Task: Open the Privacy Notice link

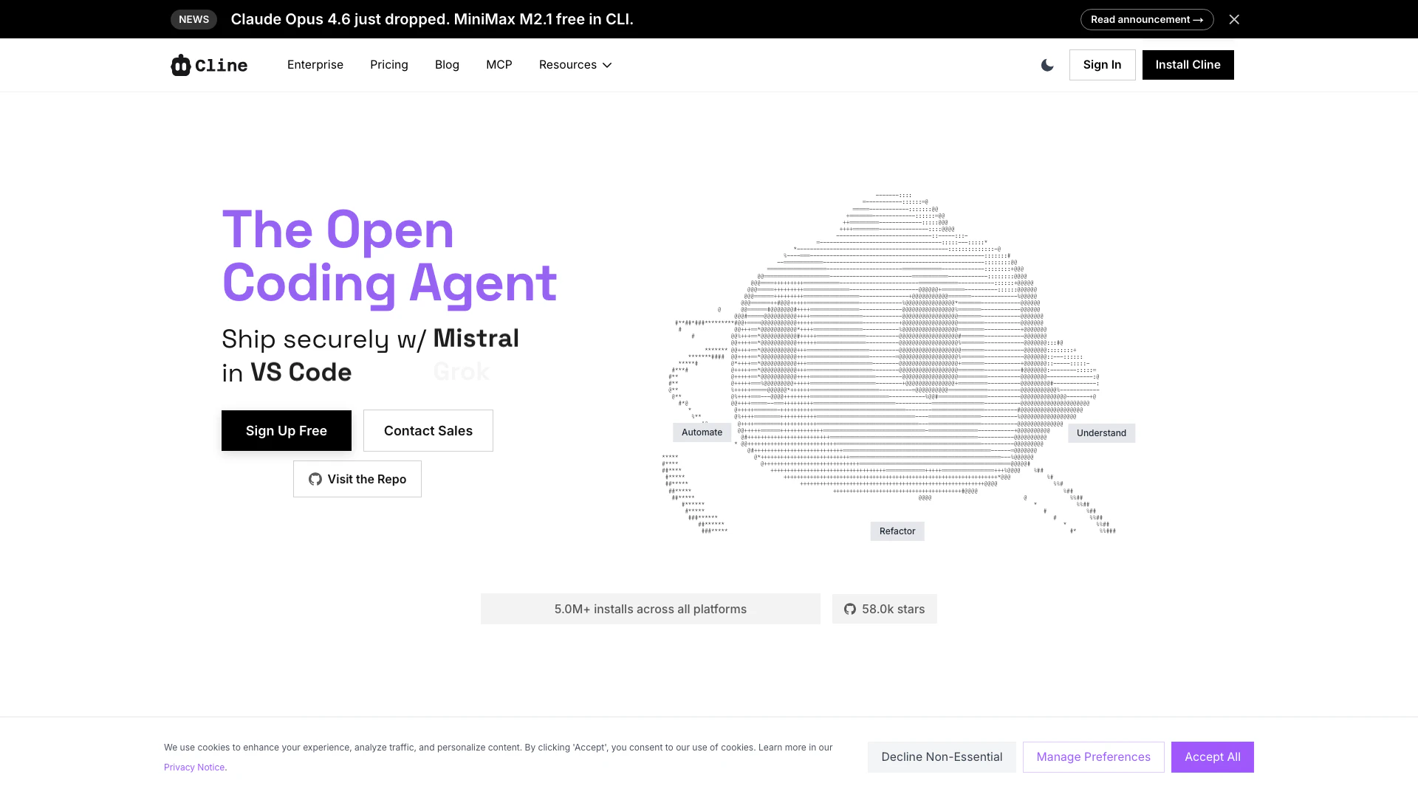Action: [x=194, y=767]
